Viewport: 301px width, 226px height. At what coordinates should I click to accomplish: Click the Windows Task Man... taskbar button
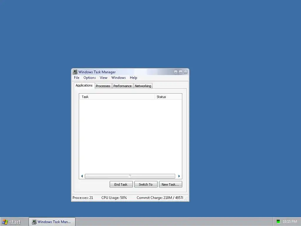click(x=52, y=222)
